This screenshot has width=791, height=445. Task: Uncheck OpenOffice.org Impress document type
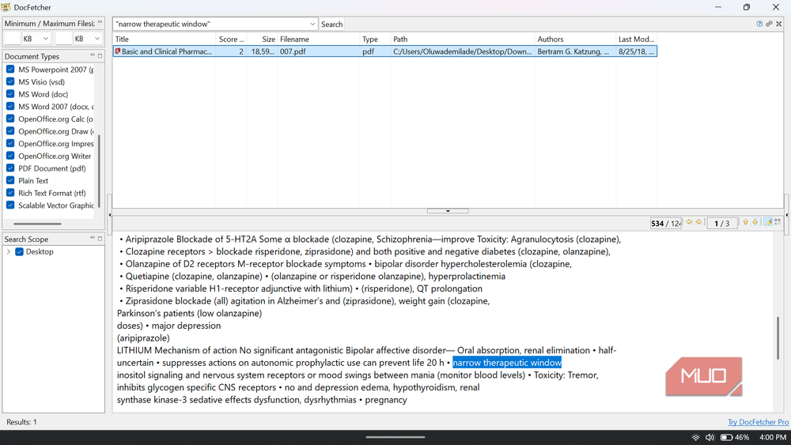point(10,143)
